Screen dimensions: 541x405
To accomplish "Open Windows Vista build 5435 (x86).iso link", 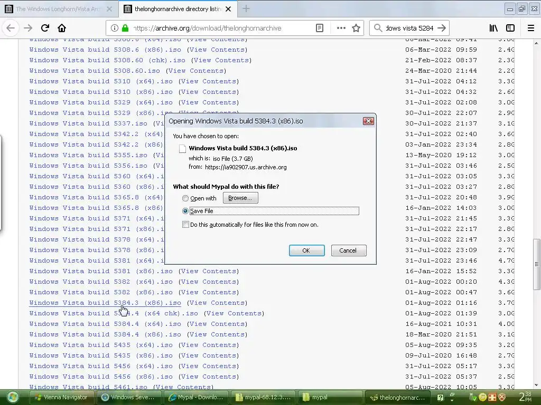I will pos(101,355).
